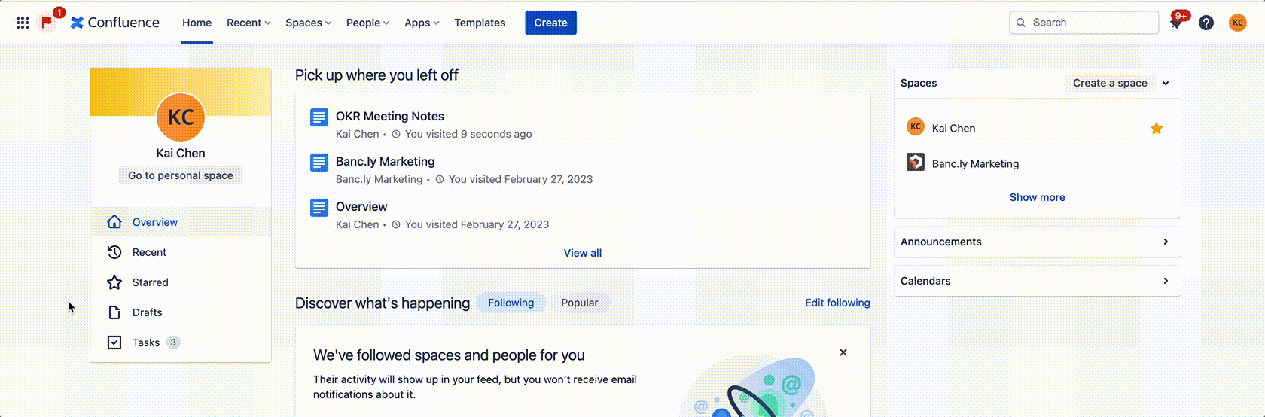Open the Banc.ly Marketing page title
Image resolution: width=1265 pixels, height=417 pixels.
coord(386,161)
